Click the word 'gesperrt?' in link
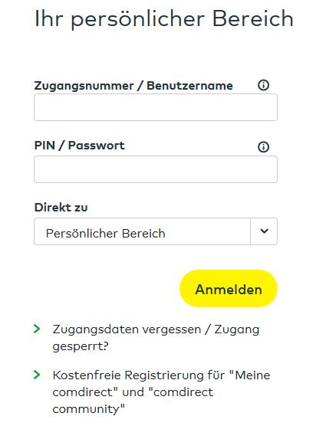 [81, 346]
